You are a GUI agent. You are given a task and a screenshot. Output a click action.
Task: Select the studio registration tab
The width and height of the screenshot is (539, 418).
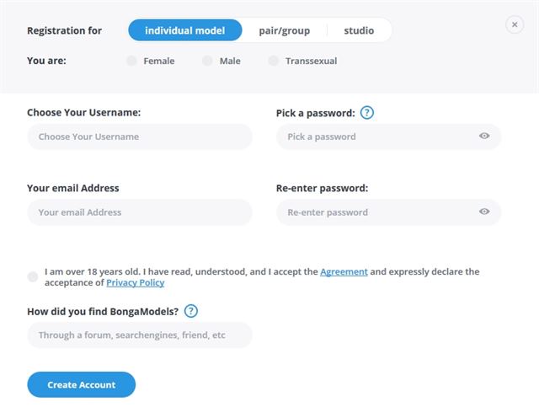pyautogui.click(x=359, y=30)
